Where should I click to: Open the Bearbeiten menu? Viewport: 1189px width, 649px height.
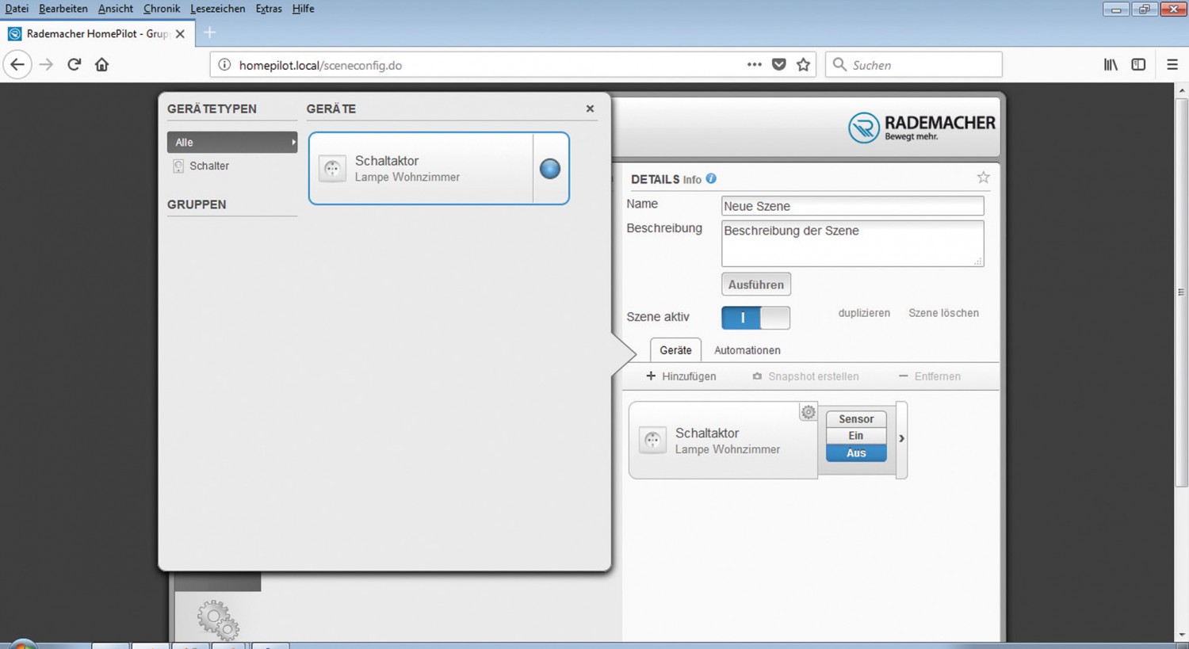pyautogui.click(x=63, y=9)
